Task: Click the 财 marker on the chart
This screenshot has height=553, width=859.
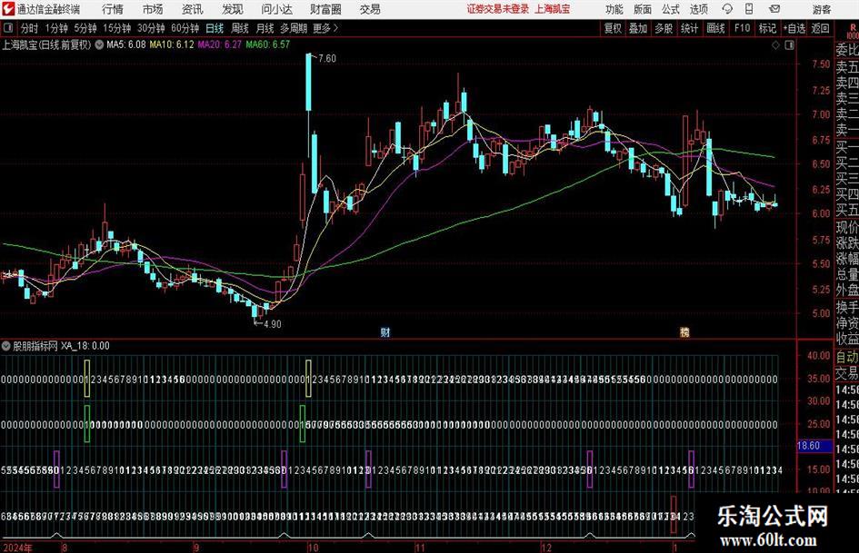Action: pos(385,331)
